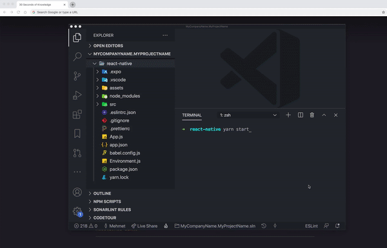
Task: Select the 30 Seconds of Knowledge tab
Action: point(43,5)
